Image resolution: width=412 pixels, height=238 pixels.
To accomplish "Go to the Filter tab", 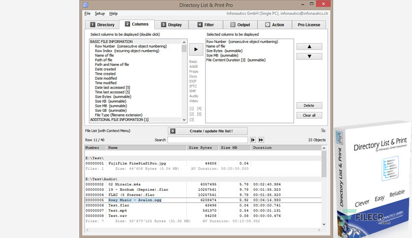I will (x=206, y=25).
